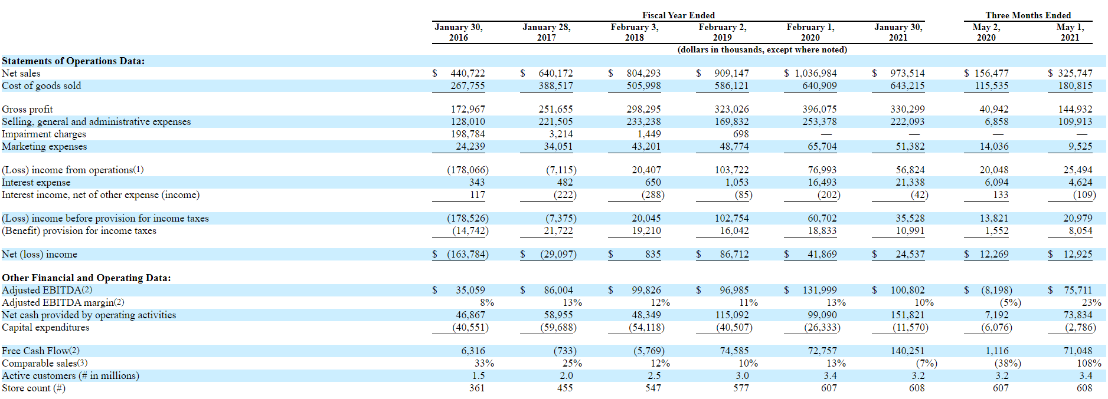This screenshot has width=1108, height=399.
Task: Select operating cash flow value "151,821"
Action: coord(908,315)
